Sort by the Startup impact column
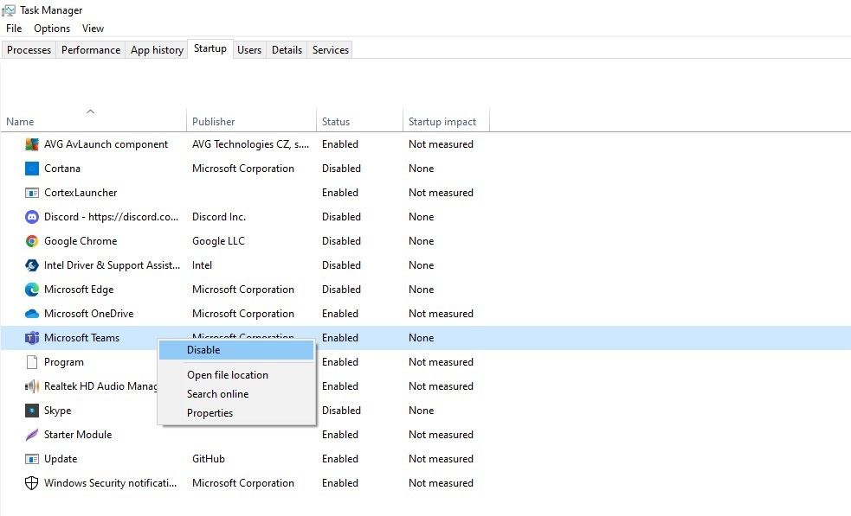This screenshot has height=516, width=851. (x=442, y=122)
